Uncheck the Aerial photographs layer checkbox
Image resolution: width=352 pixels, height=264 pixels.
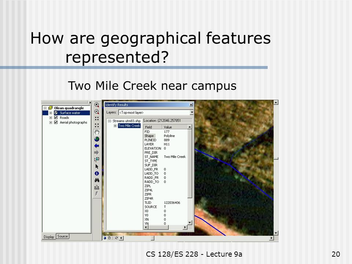click(56, 122)
